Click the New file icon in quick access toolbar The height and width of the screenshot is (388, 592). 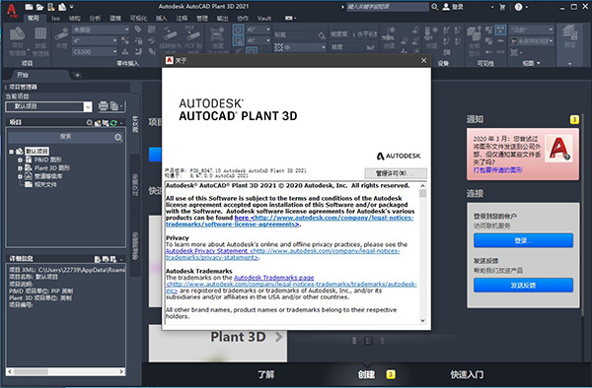point(29,7)
